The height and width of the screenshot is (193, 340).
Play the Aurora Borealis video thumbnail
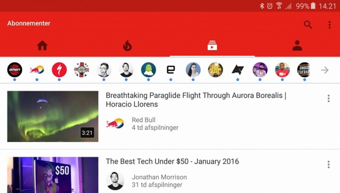point(53,117)
